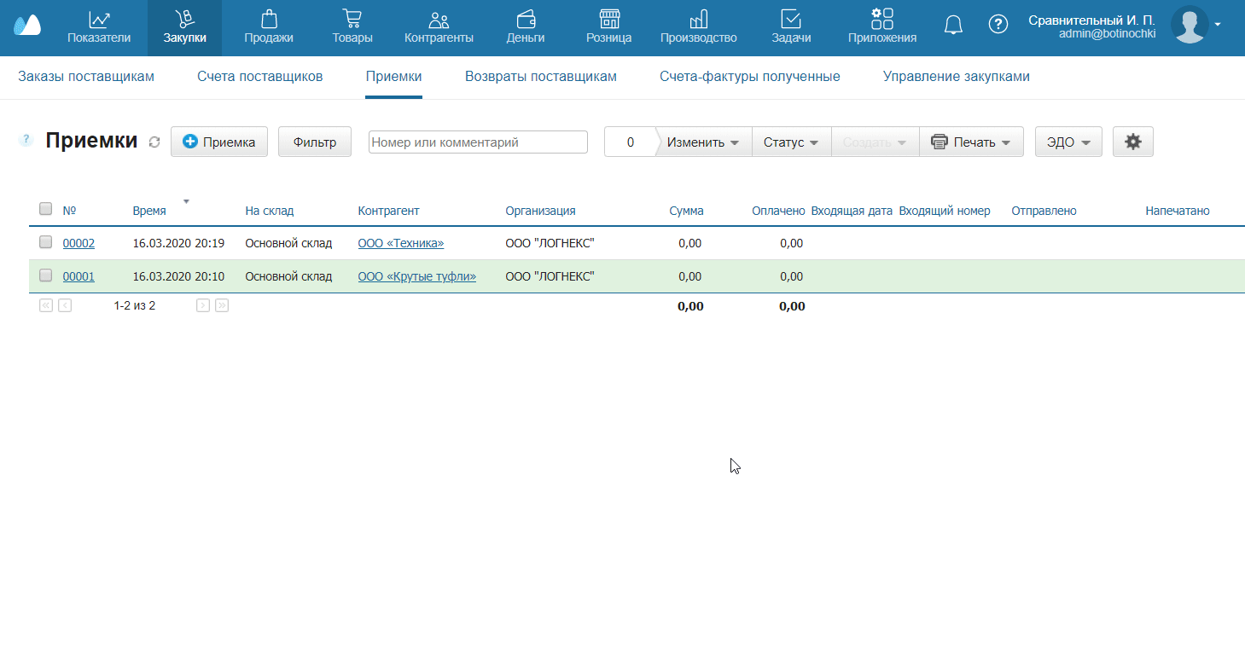Click the Номер или комментарий search field
Screen dimensions: 1245x655
(478, 142)
